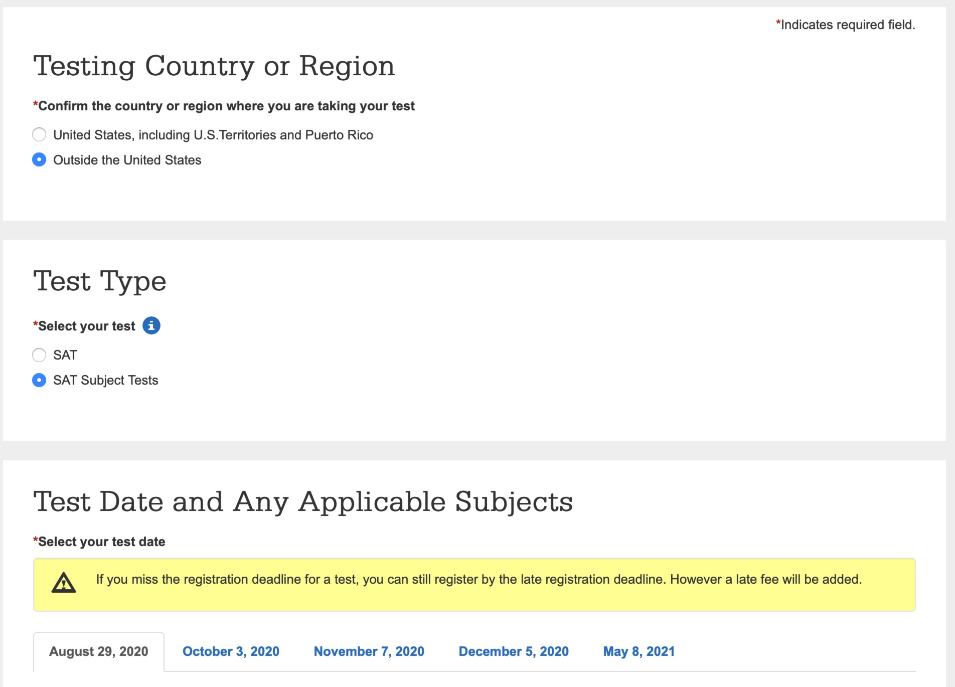955x687 pixels.
Task: Go to the May 8, 2021 tab
Action: pyautogui.click(x=639, y=651)
